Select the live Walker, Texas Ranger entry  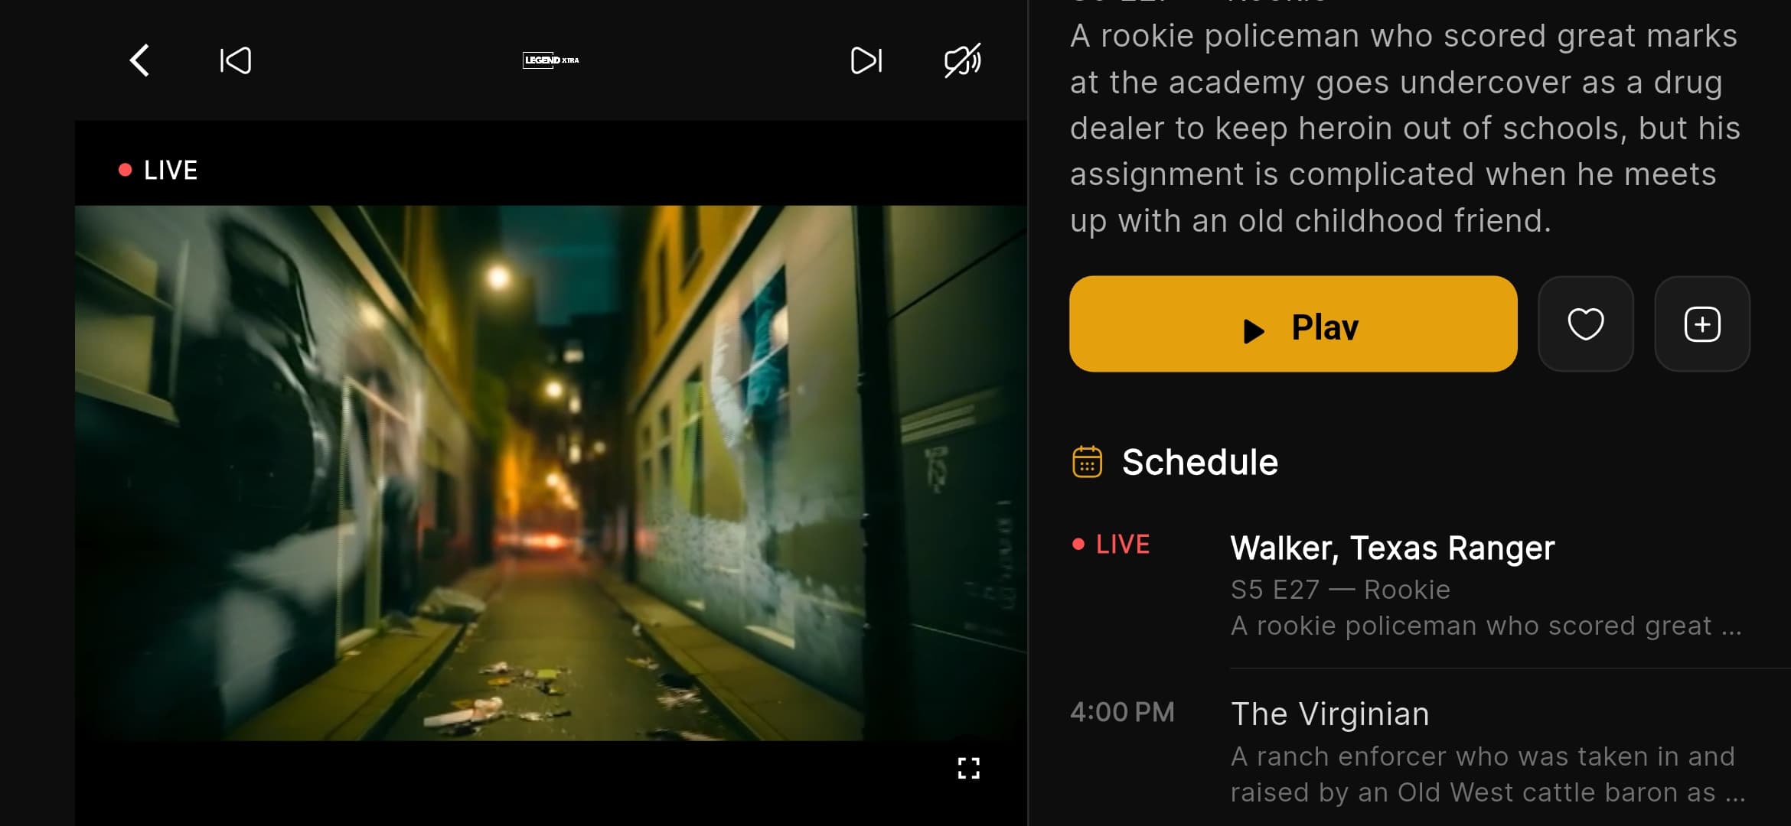[1430, 585]
